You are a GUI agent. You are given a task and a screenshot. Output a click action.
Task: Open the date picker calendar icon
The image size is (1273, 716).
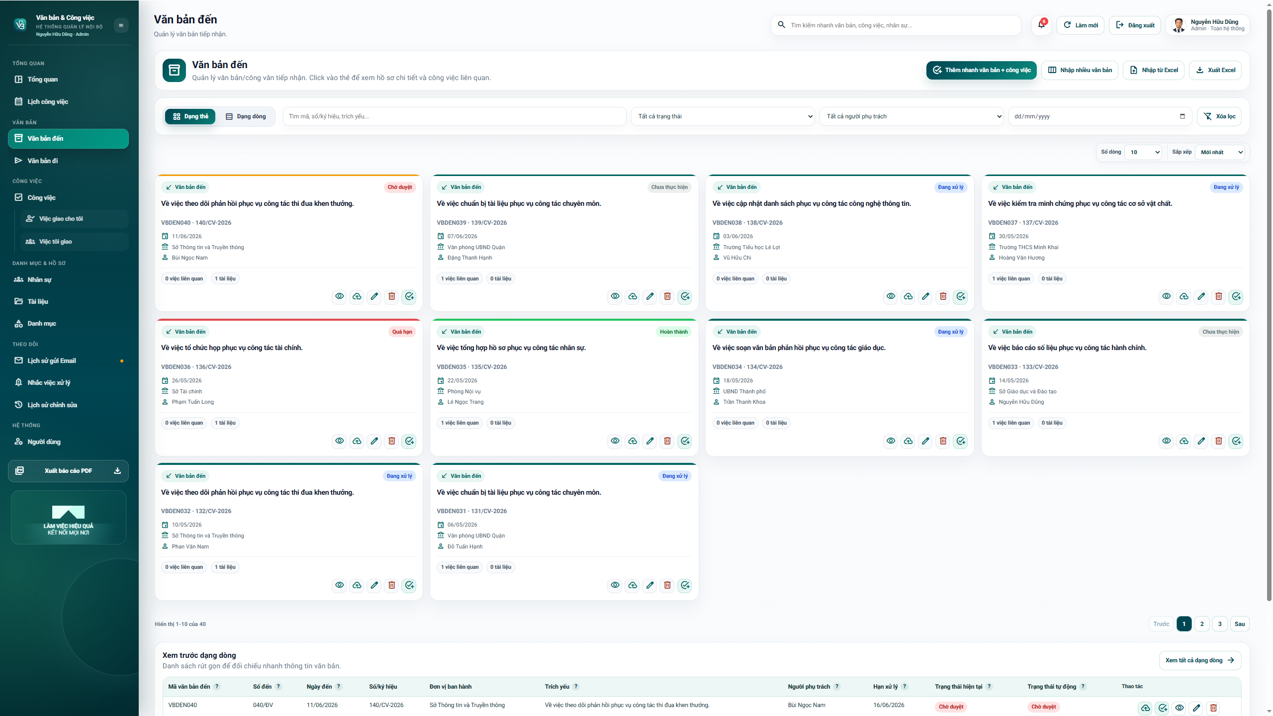click(1182, 116)
